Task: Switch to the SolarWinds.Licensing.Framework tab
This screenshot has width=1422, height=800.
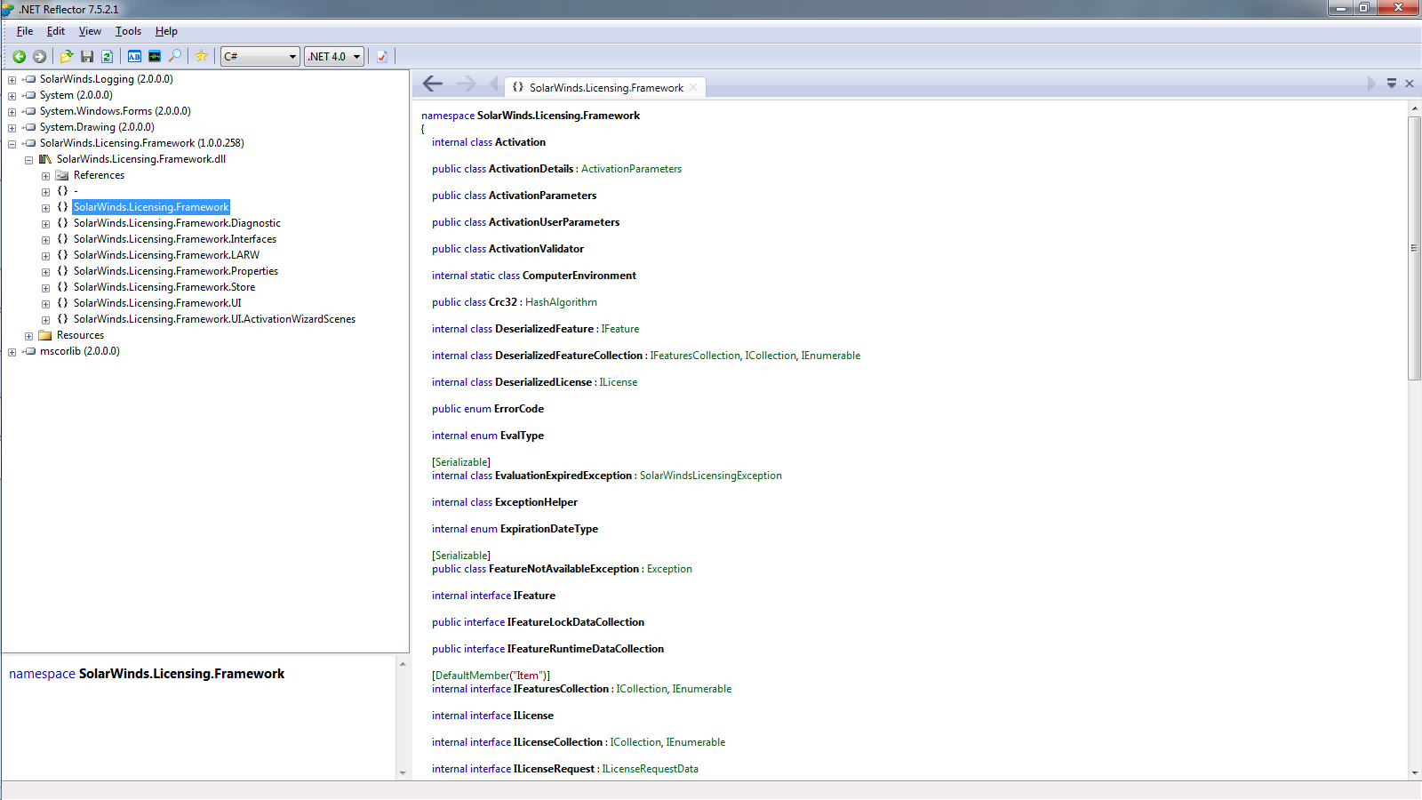Action: click(606, 88)
